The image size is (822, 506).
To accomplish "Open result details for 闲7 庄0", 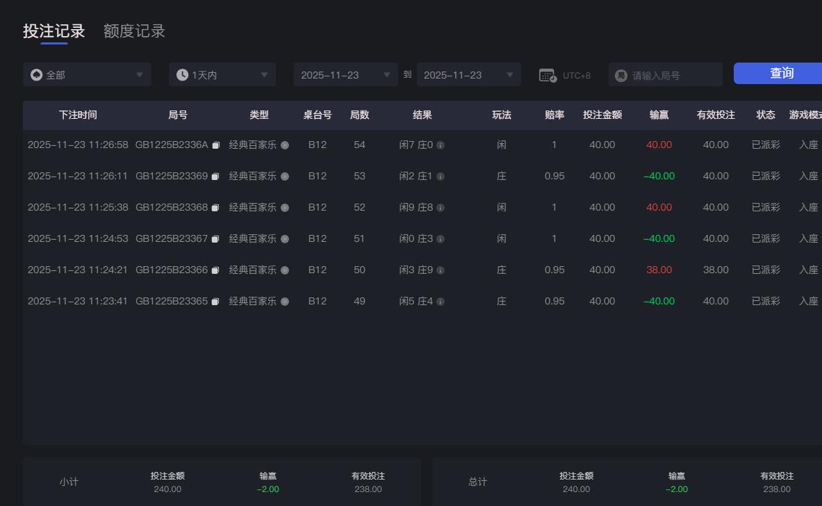I will pos(441,145).
